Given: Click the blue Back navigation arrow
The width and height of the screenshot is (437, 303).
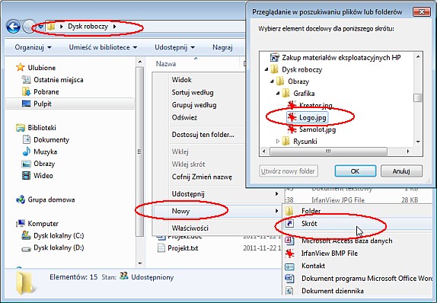Looking at the screenshot, I should [x=13, y=27].
